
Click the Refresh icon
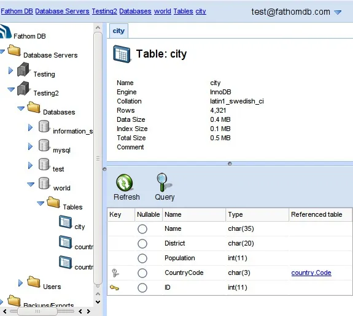124,182
